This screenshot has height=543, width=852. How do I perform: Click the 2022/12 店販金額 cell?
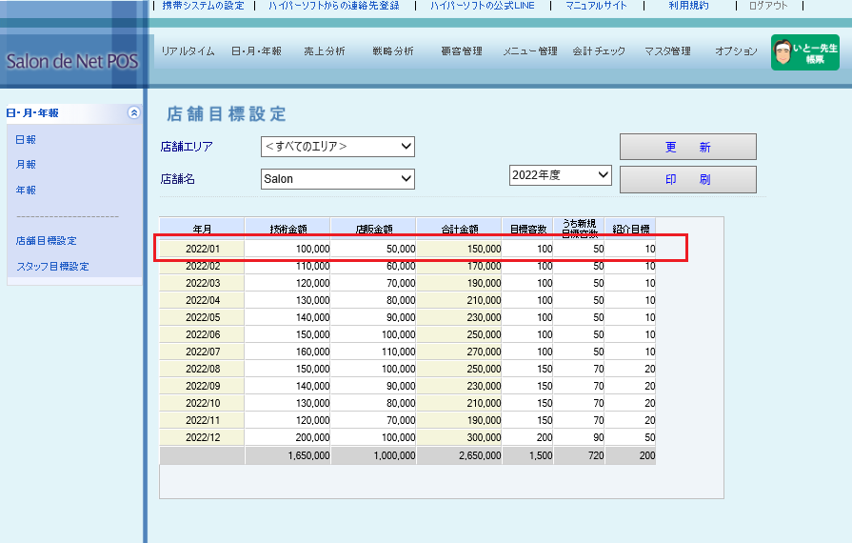(x=373, y=437)
